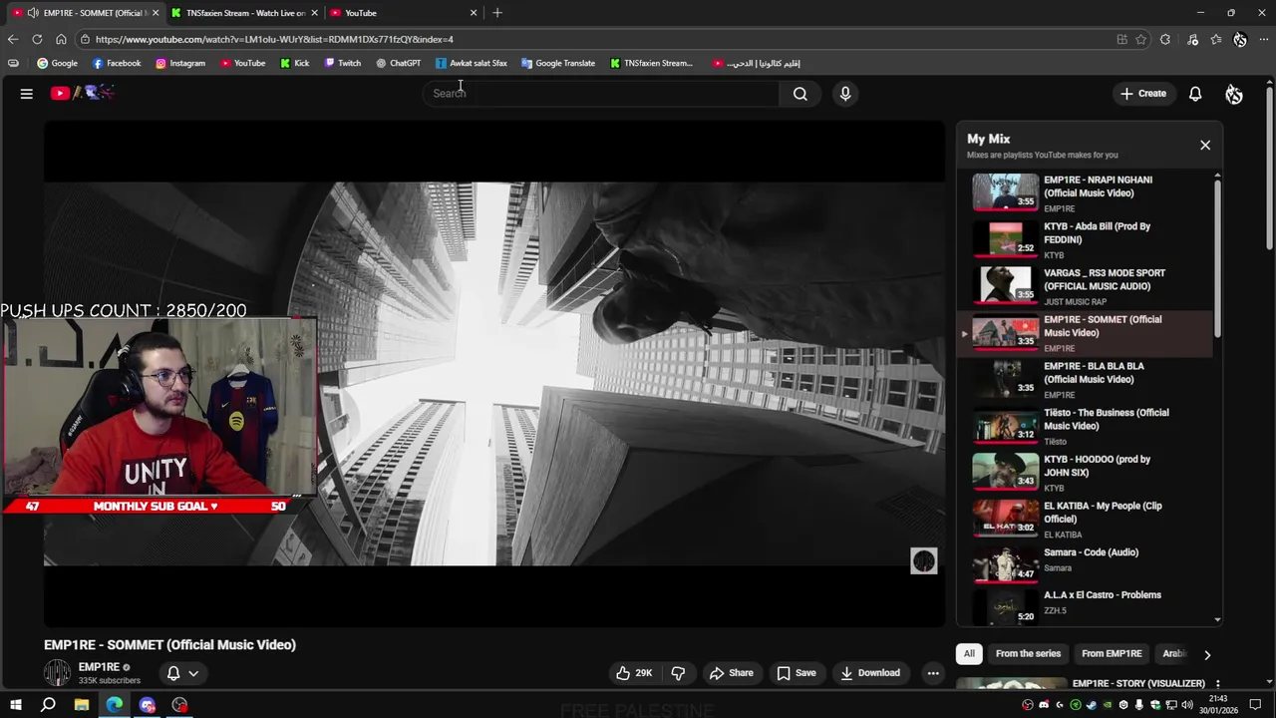Save the video to a playlist
This screenshot has width=1276, height=718.
point(796,673)
